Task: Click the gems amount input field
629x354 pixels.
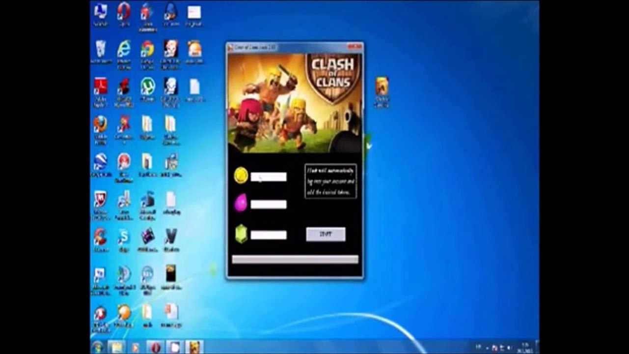Action: (x=269, y=235)
